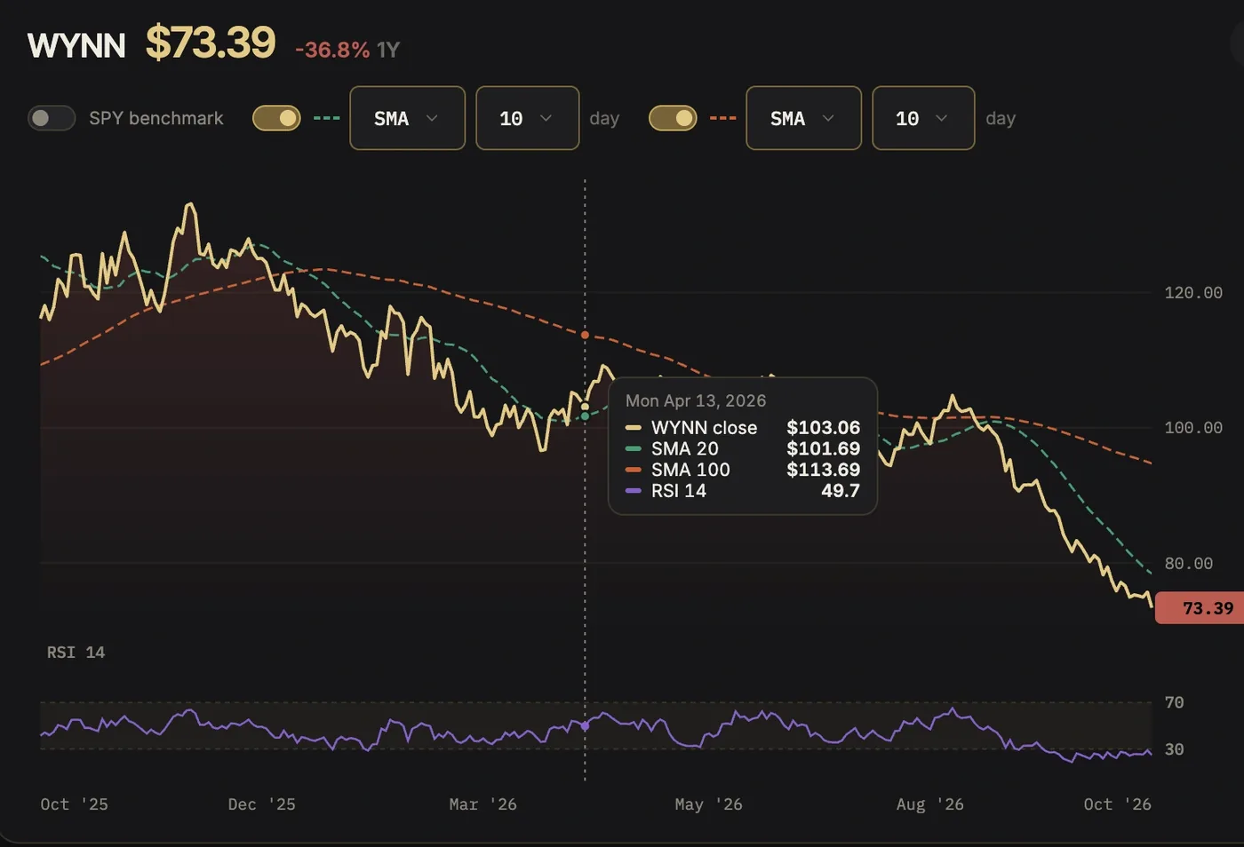Viewport: 1244px width, 847px height.
Task: Click the SPY benchmark label
Action: [x=156, y=118]
